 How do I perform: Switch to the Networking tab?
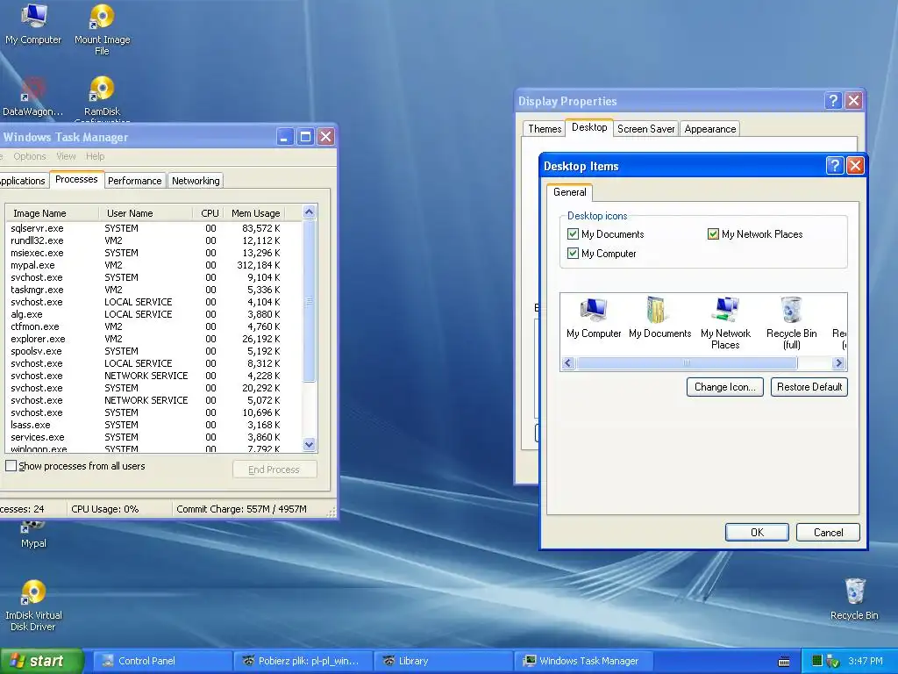[196, 181]
